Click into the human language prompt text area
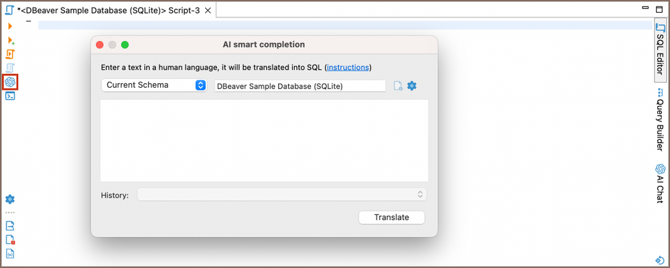Image resolution: width=670 pixels, height=268 pixels. (264, 140)
